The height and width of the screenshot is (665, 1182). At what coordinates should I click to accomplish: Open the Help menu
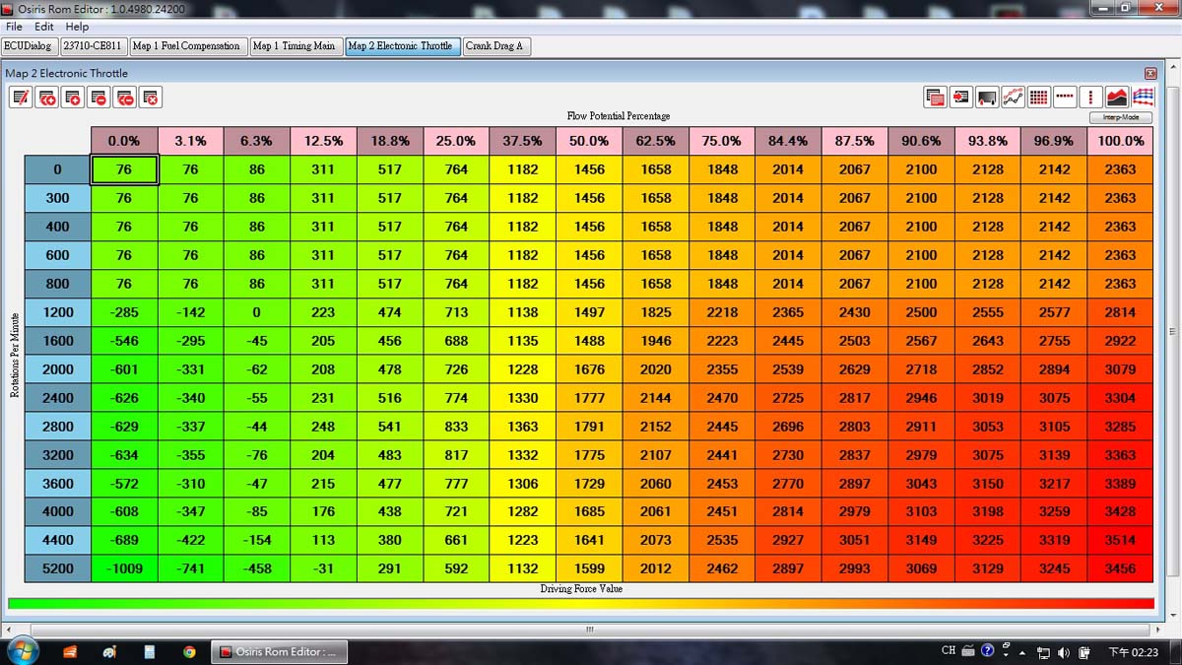(x=77, y=27)
